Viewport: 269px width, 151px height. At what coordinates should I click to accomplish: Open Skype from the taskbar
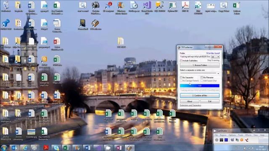(x=56, y=148)
